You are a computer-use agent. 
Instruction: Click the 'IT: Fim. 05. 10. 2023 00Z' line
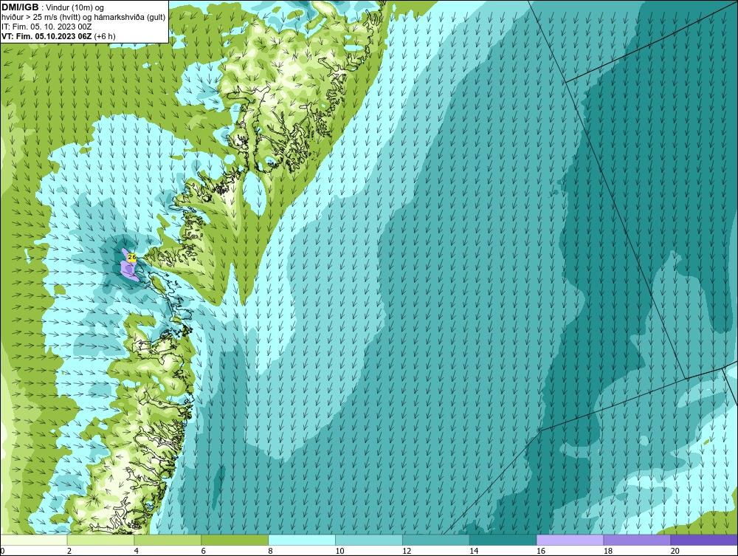click(x=46, y=27)
